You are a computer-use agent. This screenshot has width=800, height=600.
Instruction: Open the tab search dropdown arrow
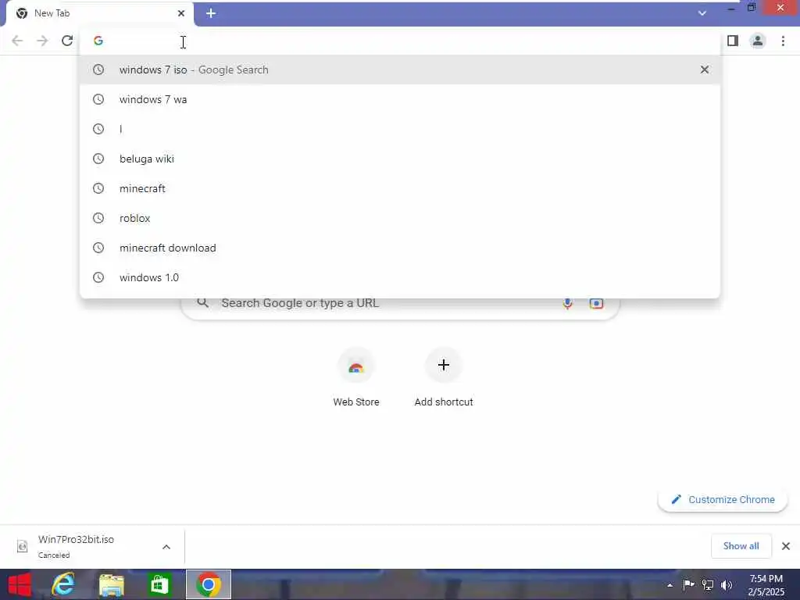(x=702, y=13)
